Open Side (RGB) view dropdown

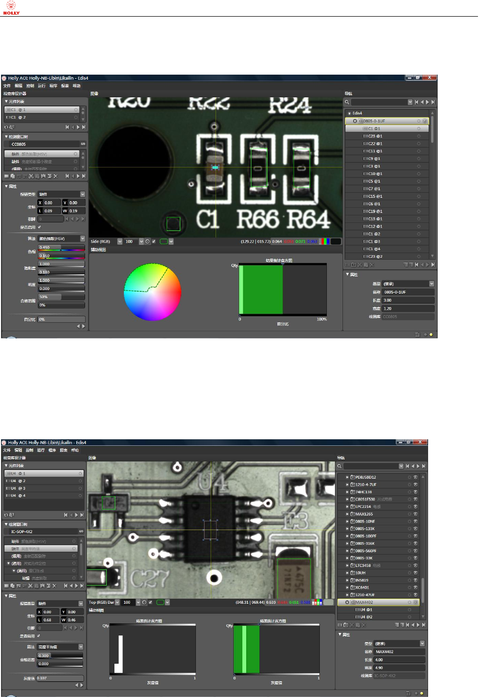click(x=120, y=242)
